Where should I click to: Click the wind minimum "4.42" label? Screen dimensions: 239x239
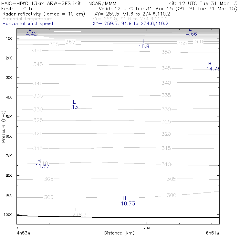(x=31, y=34)
